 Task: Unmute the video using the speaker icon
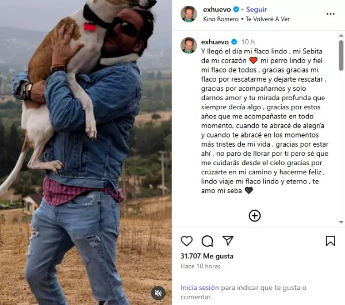click(158, 293)
